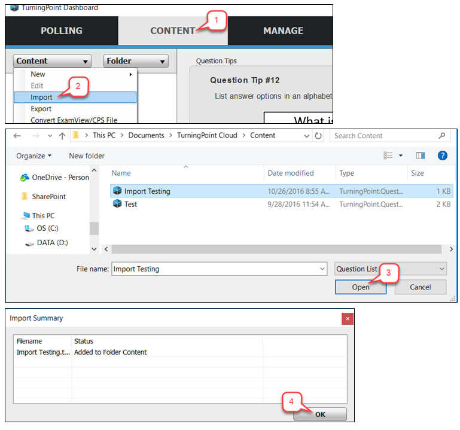Viewport: 460px width, 430px height.
Task: Sort files by Type column
Action: click(x=371, y=173)
